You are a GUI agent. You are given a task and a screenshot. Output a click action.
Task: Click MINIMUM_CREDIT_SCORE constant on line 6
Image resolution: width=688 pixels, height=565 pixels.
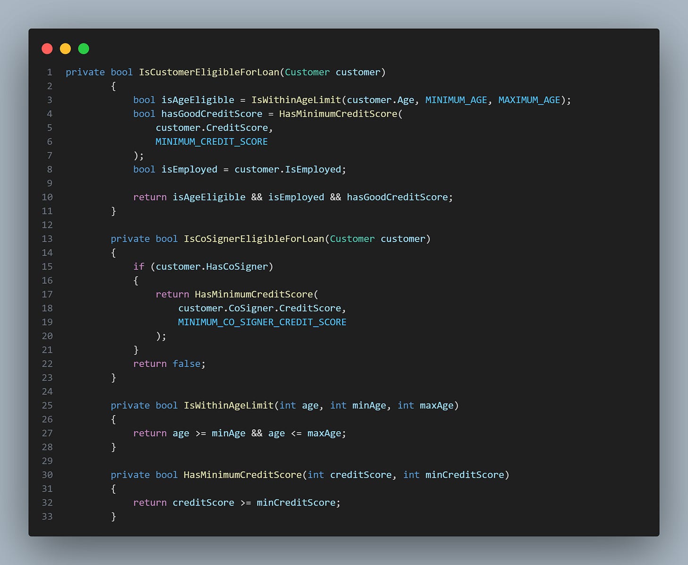click(212, 142)
